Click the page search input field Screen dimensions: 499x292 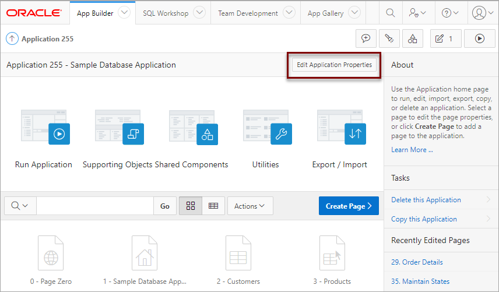pyautogui.click(x=95, y=206)
